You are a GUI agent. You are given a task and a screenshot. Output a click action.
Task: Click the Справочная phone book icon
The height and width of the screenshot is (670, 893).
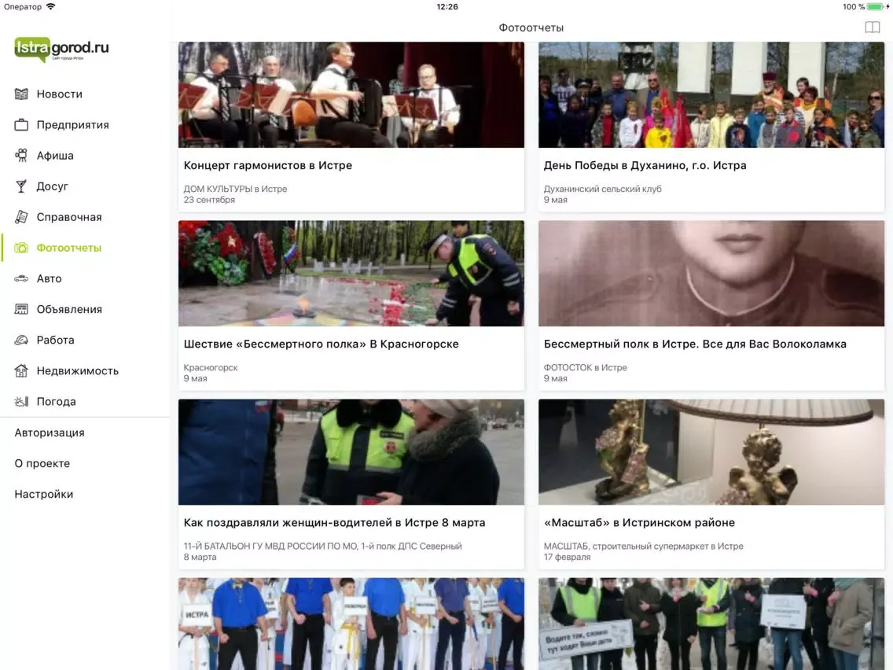pos(21,217)
